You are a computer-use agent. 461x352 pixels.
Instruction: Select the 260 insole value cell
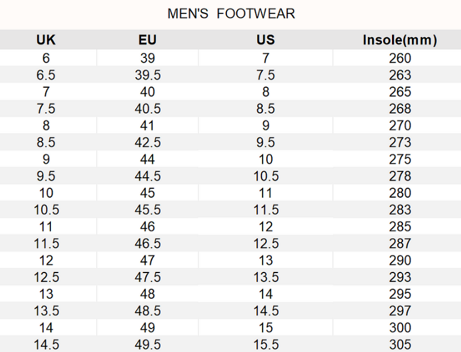click(x=400, y=58)
